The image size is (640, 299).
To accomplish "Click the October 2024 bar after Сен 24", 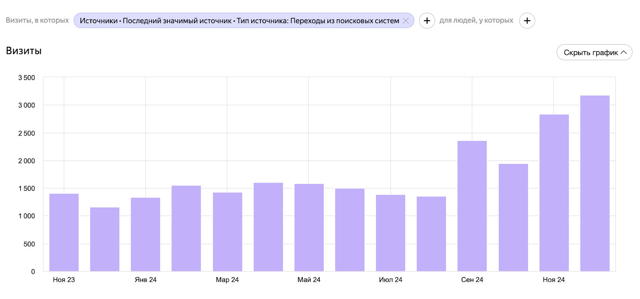I will pos(513,217).
